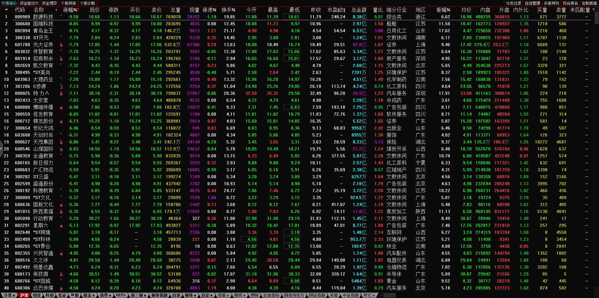Screen dimensions: 599x298
Task: Click the scroll-down arrow at bottom right
Action: (596, 289)
